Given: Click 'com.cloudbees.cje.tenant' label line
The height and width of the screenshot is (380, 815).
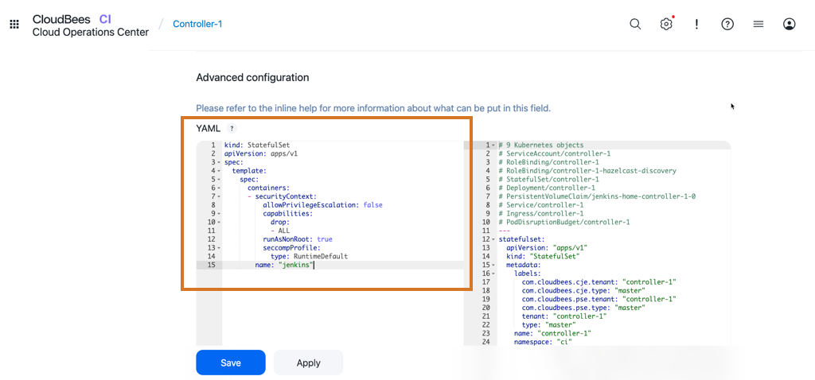Looking at the screenshot, I should point(599,282).
